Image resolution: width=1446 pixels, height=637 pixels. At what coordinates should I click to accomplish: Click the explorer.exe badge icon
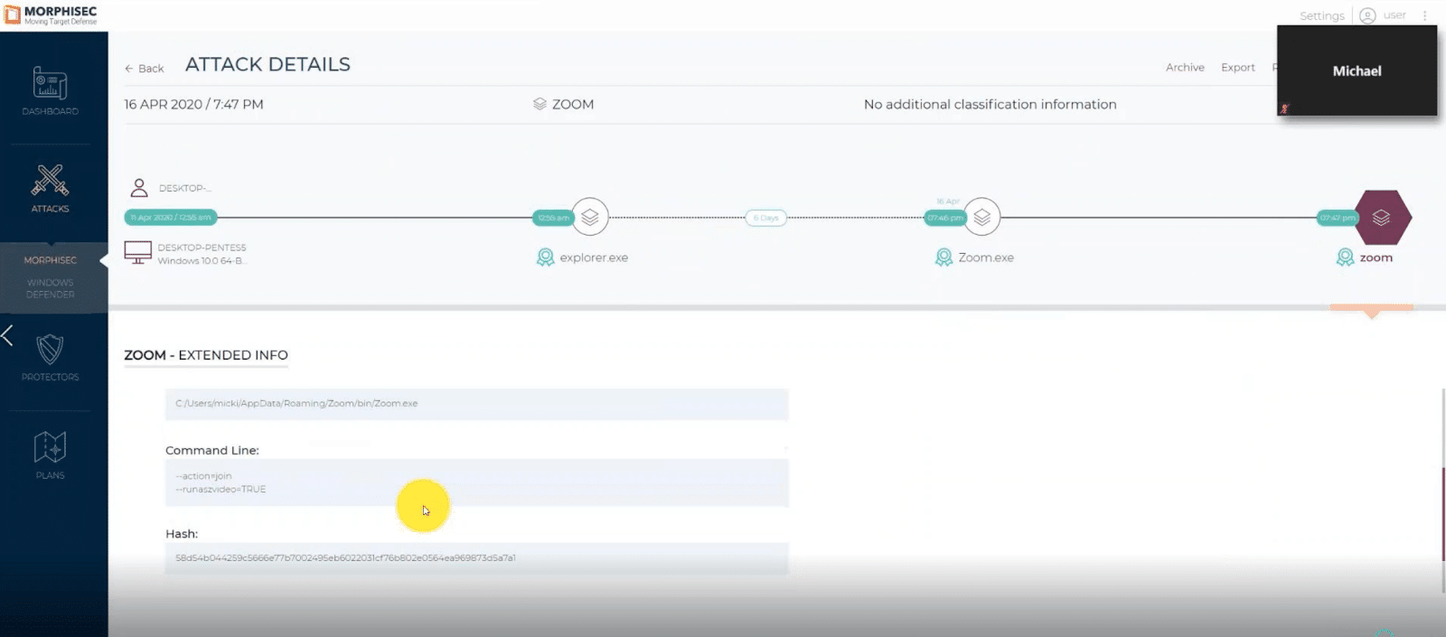click(545, 258)
